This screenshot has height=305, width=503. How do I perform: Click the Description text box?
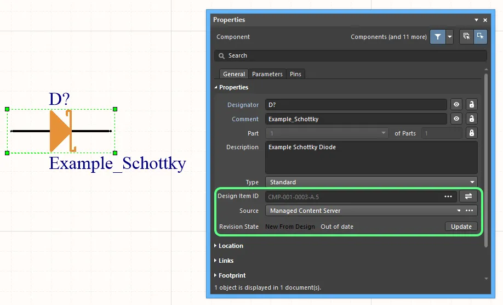(x=371, y=157)
